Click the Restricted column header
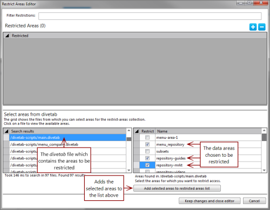The height and width of the screenshot is (210, 270). [x=139, y=36]
